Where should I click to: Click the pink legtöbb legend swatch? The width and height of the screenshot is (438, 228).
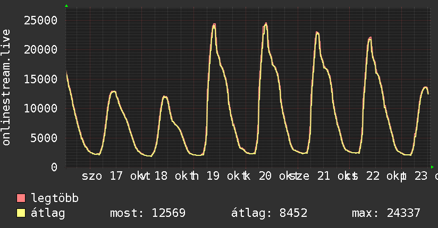click(x=21, y=198)
